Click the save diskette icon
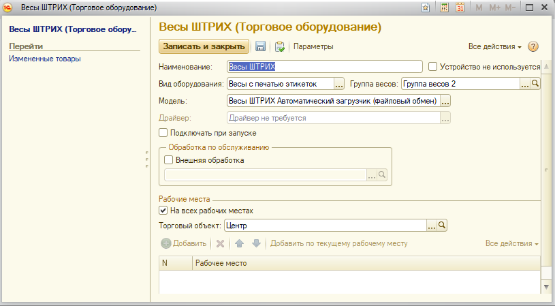This screenshot has width=555, height=306. point(261,46)
